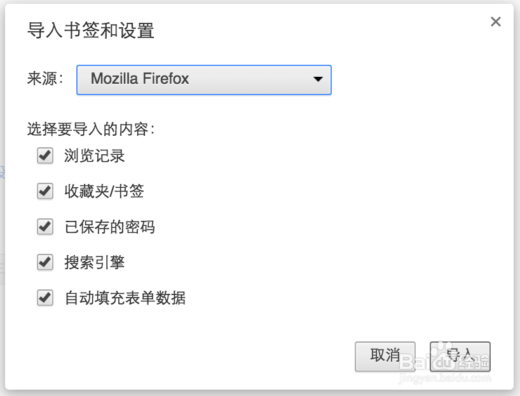Click the 导入书签和设置 dialog title

click(91, 30)
